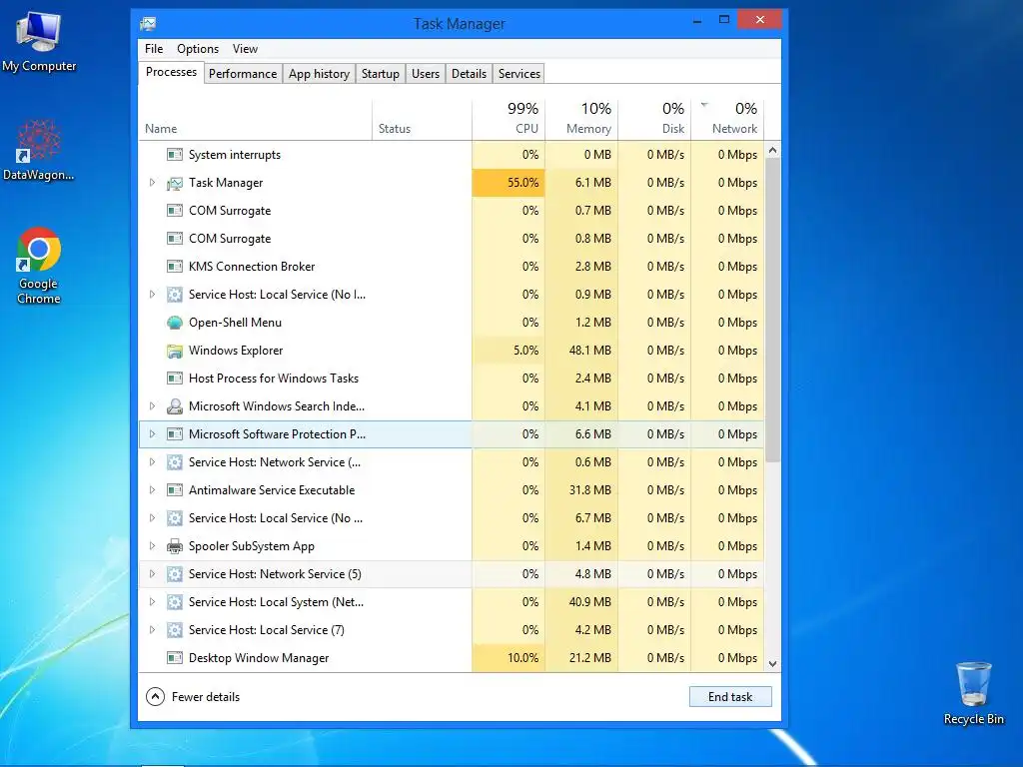Sort by the Status column header
The height and width of the screenshot is (767, 1023).
click(423, 120)
